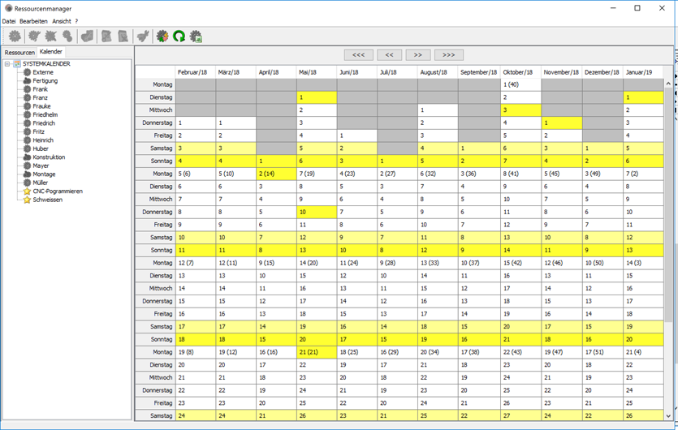Select Fritz in the calendar tree
The width and height of the screenshot is (678, 430).
click(38, 131)
